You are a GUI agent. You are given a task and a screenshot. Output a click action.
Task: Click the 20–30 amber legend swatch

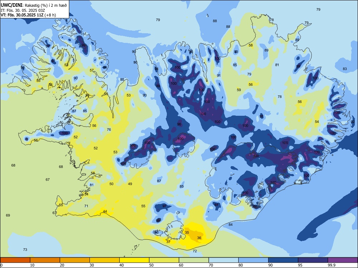tap(75, 260)
